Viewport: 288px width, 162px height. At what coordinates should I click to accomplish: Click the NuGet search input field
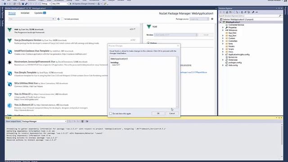pyautogui.click(x=30, y=19)
